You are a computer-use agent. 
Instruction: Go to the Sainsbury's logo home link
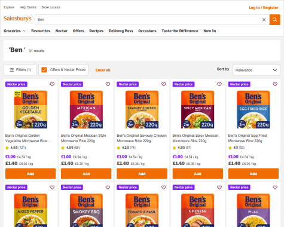click(x=17, y=19)
